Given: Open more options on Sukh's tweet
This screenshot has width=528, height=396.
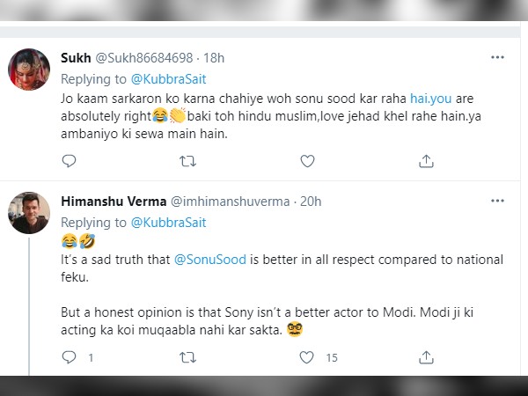Looking at the screenshot, I should click(x=497, y=57).
